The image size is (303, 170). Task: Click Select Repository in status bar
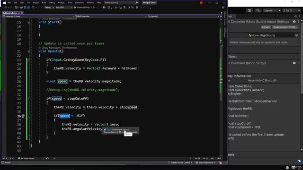tap(205, 162)
